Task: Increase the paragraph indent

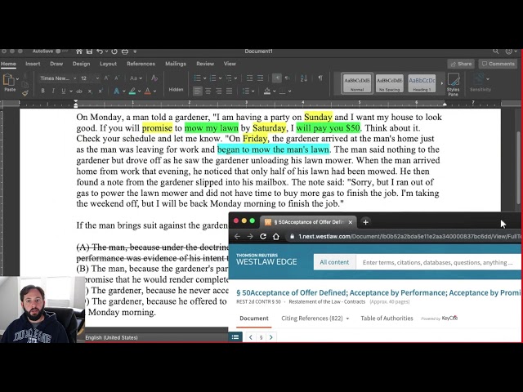Action: [x=260, y=78]
